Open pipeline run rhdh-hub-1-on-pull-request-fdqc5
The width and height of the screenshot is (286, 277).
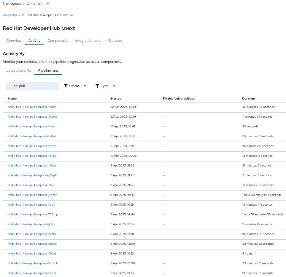(32, 107)
